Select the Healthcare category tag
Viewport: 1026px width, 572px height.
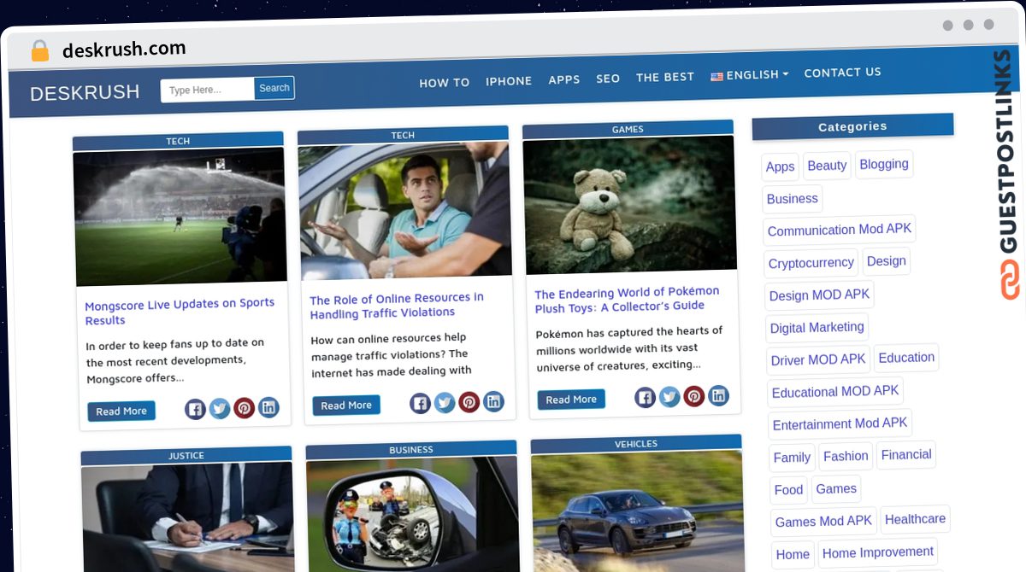point(915,519)
